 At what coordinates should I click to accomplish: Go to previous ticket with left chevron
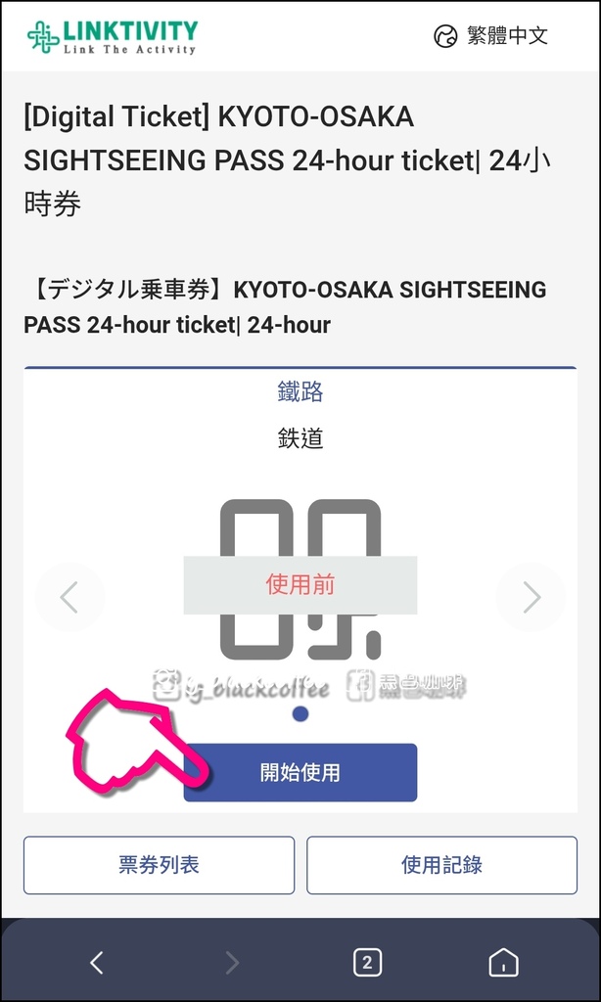pyautogui.click(x=69, y=597)
